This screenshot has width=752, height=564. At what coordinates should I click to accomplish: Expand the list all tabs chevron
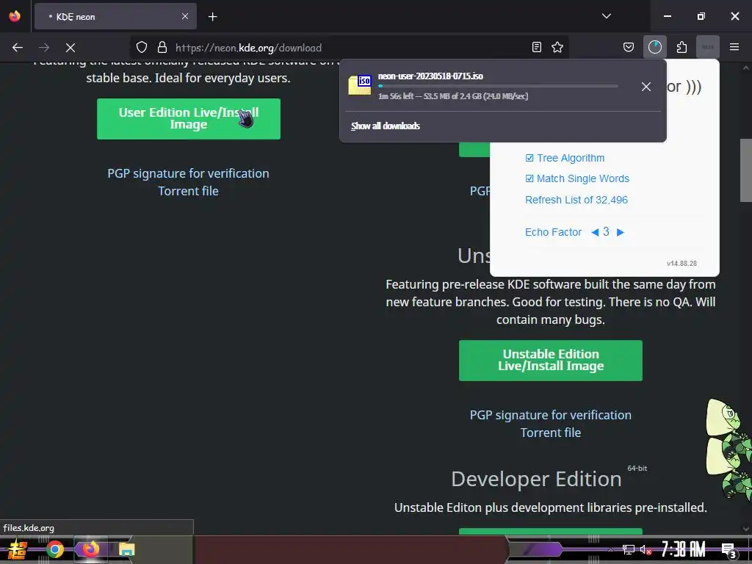tap(606, 16)
